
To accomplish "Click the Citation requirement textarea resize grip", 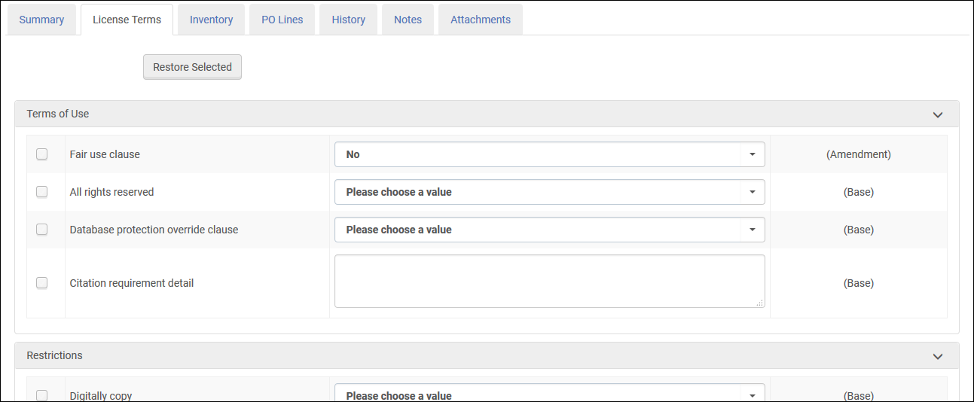I will click(x=759, y=303).
